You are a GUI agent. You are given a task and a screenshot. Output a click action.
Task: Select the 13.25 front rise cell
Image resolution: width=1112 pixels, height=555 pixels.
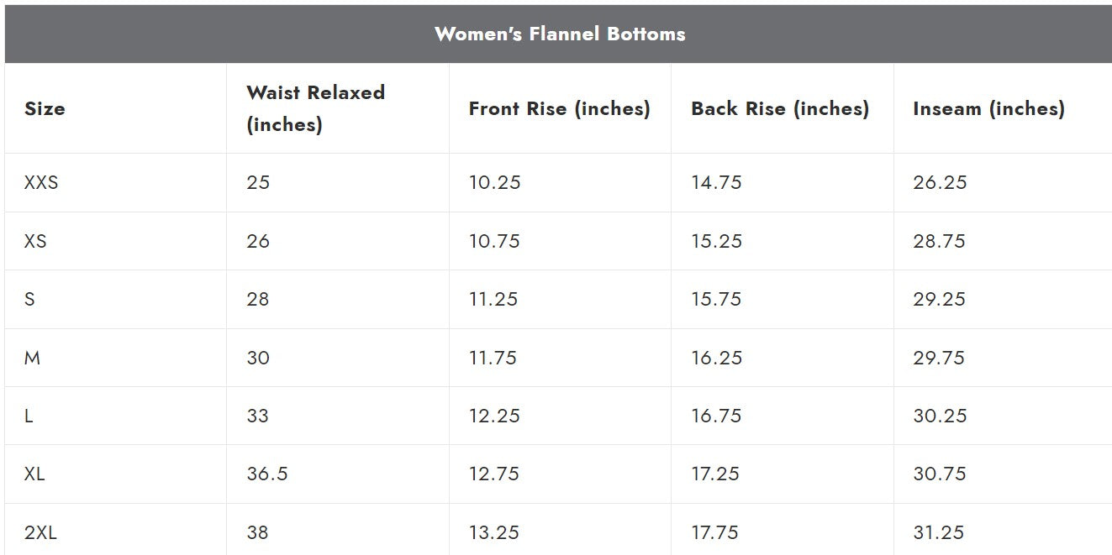click(x=494, y=532)
